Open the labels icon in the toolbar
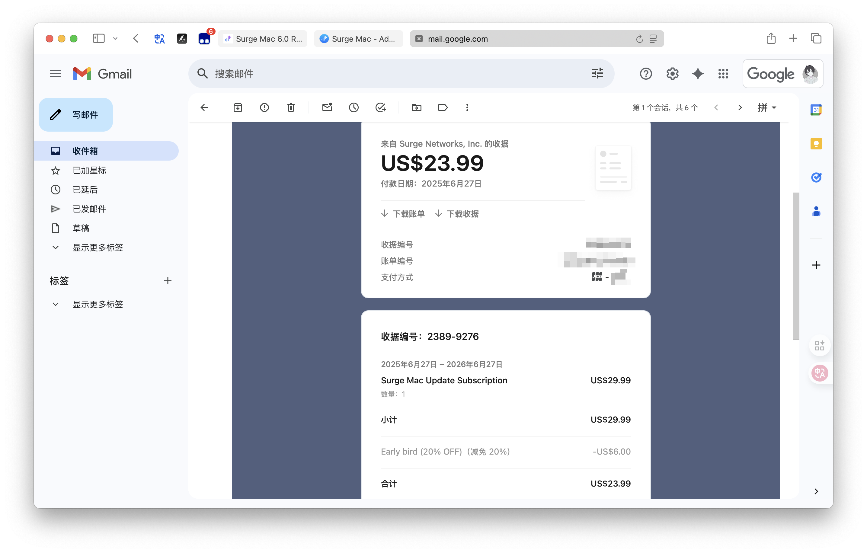867x553 pixels. click(x=443, y=107)
